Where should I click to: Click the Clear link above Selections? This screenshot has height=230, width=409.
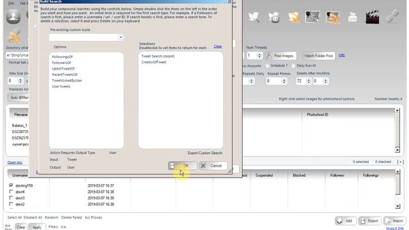coord(218,47)
